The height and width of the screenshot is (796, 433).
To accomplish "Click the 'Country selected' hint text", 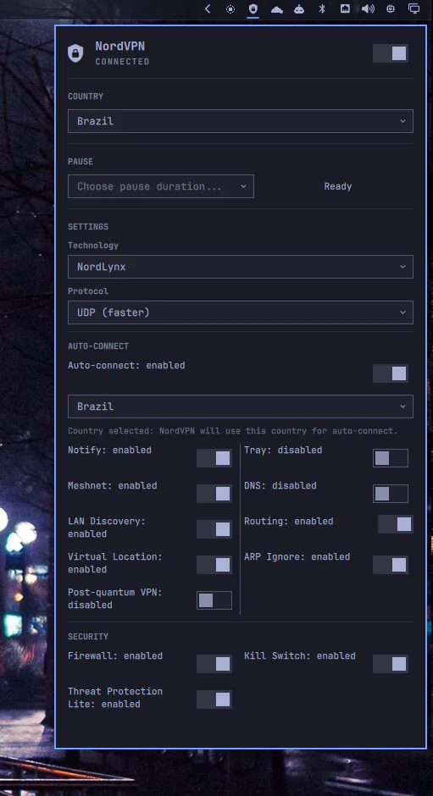I will pyautogui.click(x=233, y=431).
